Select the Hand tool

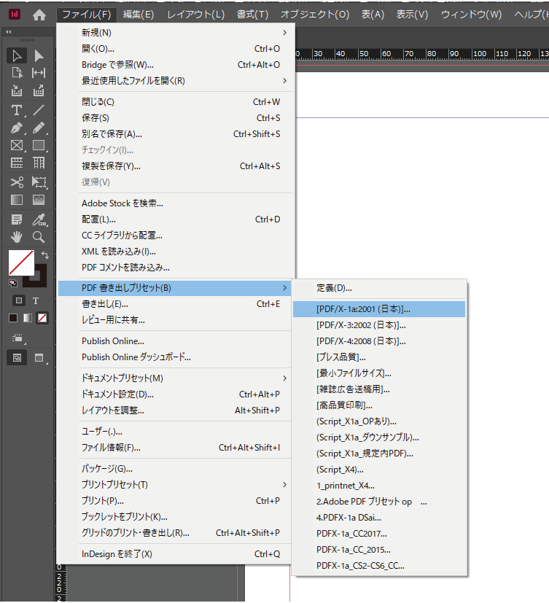(x=17, y=237)
